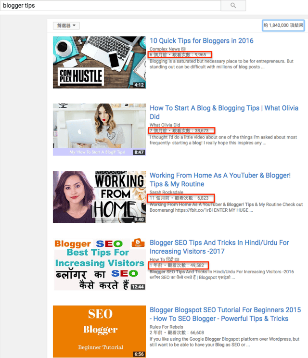Open 'How To Start A Blog & Blogging Tips' title
The height and width of the screenshot is (358, 308).
pos(224,112)
